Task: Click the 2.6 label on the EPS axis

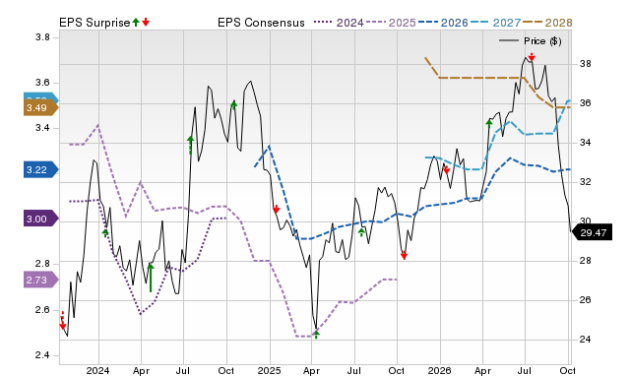Action: [42, 310]
